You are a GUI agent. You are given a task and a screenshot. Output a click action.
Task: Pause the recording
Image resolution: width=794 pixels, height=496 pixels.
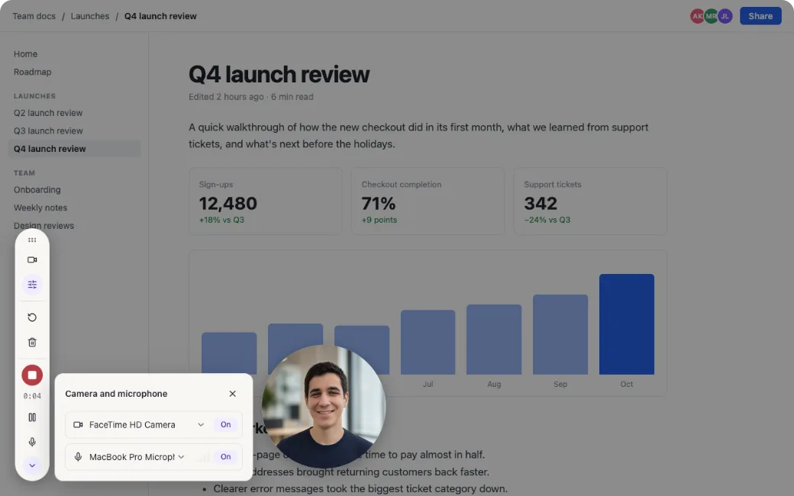(x=32, y=417)
